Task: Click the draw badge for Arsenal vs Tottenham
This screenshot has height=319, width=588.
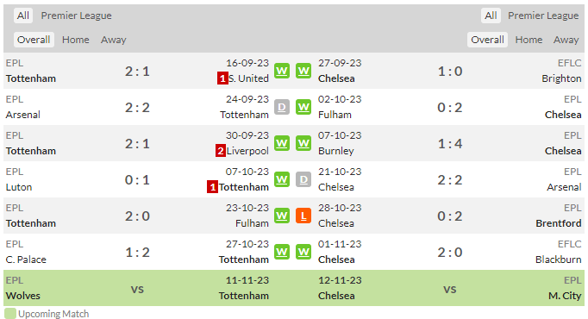Action: tap(282, 107)
